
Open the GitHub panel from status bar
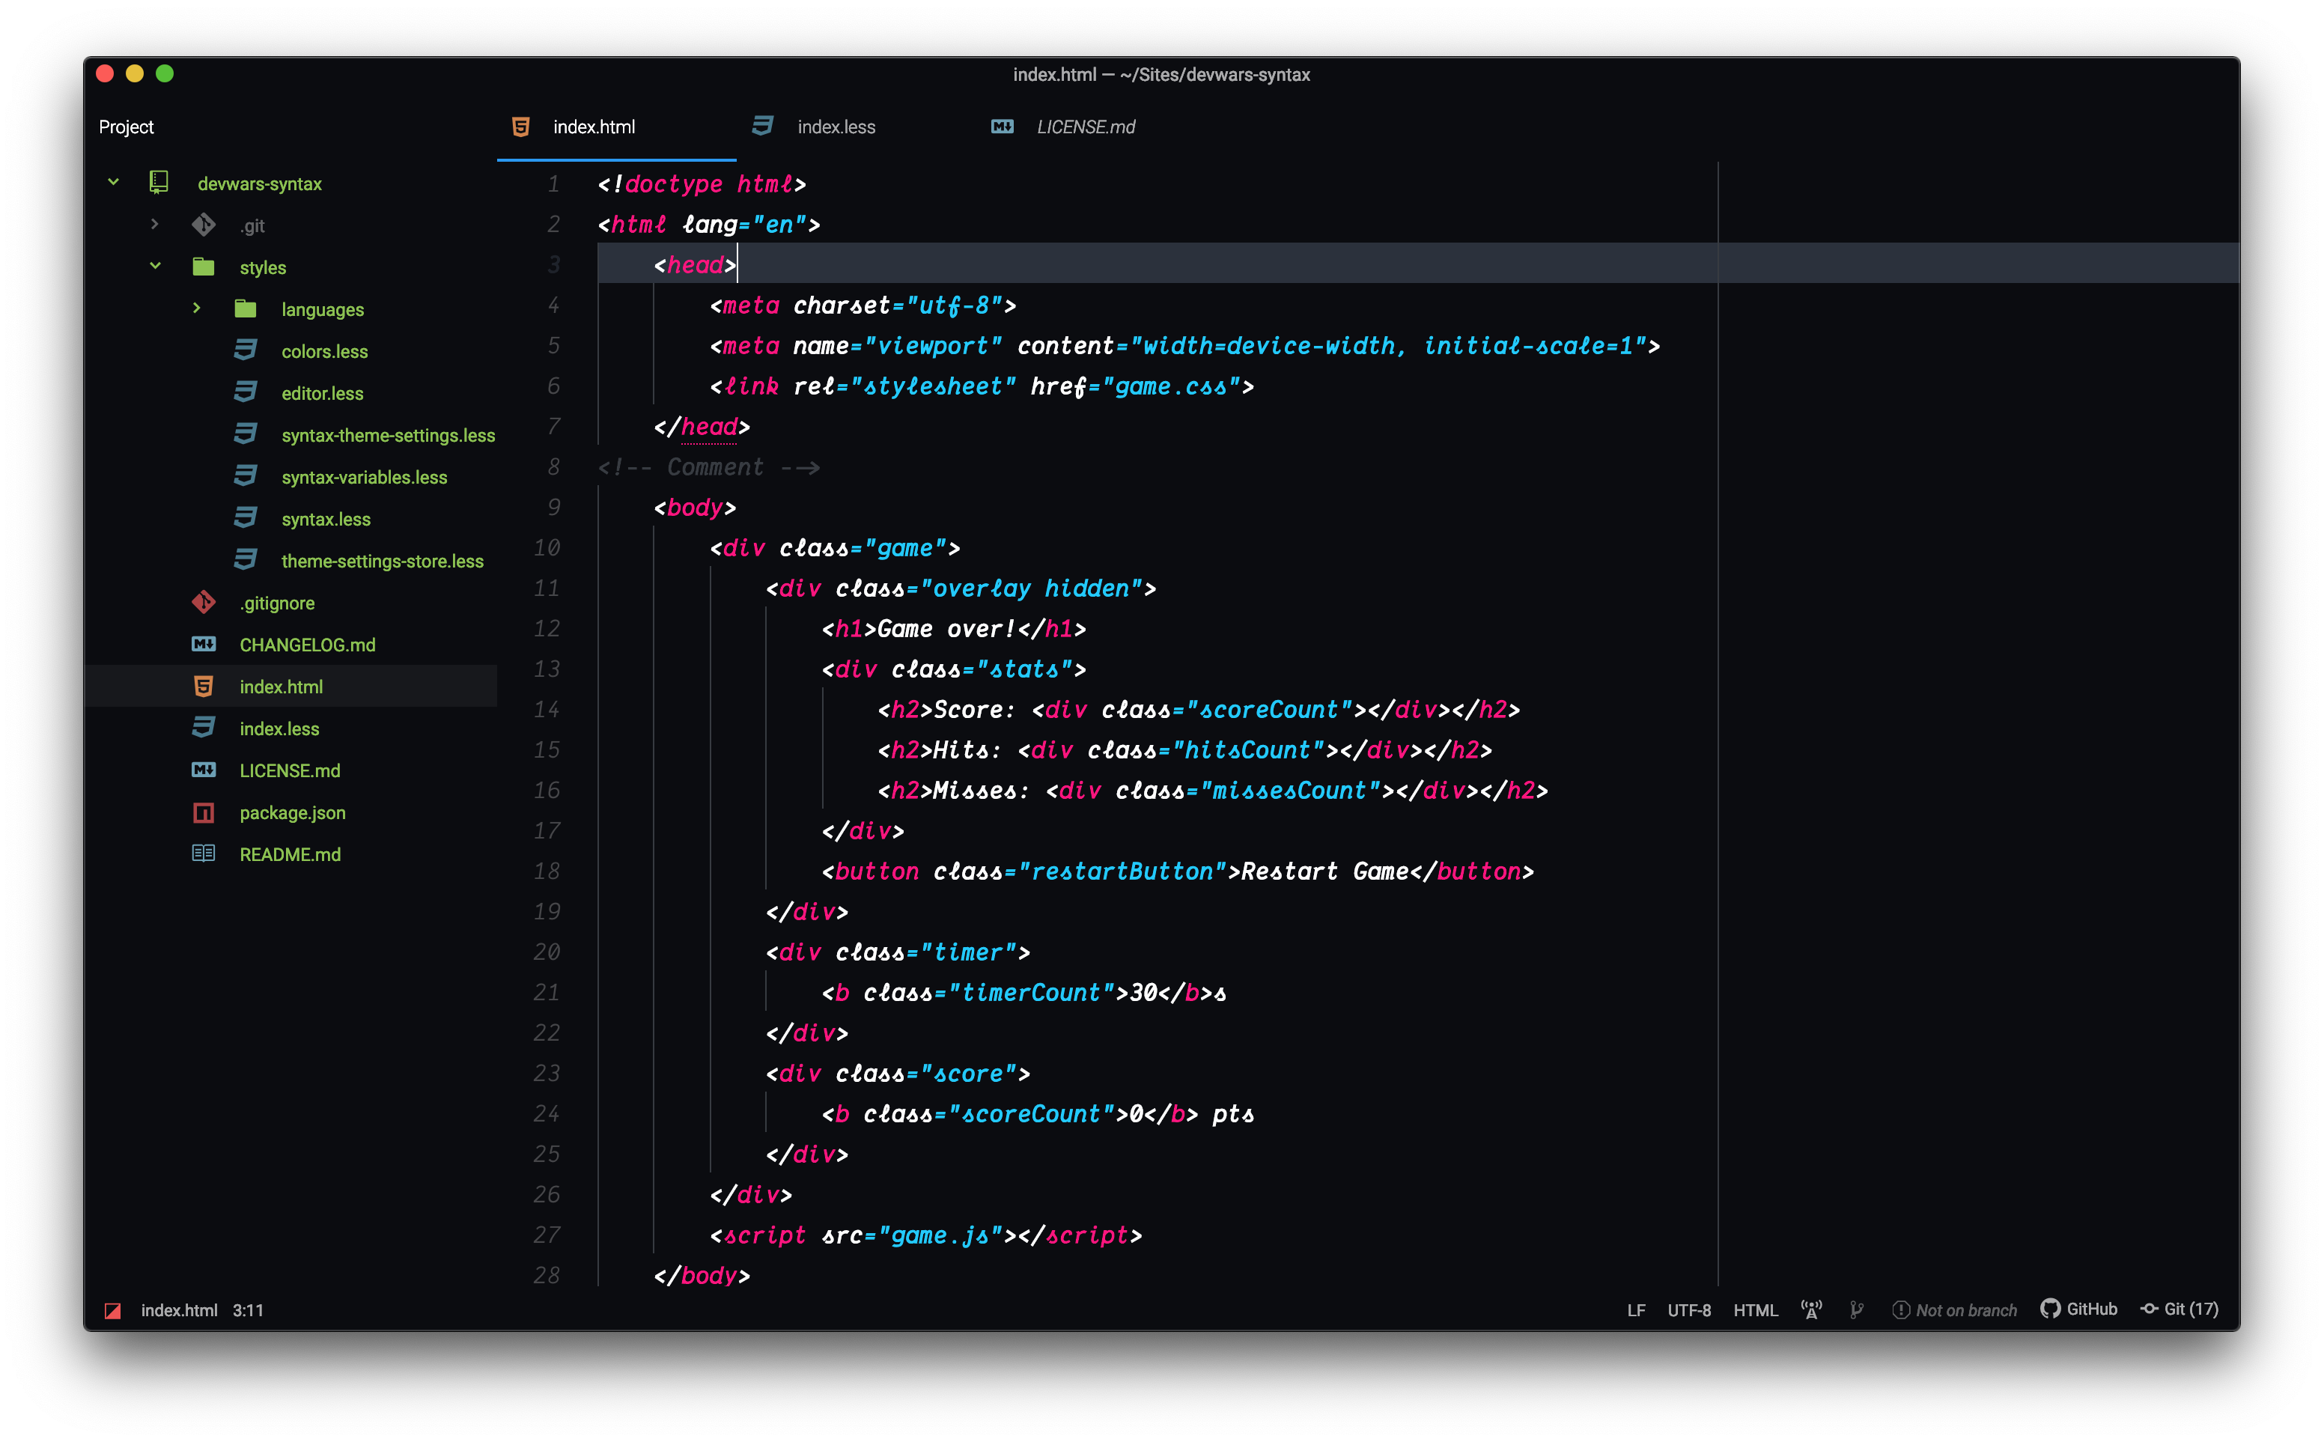(2079, 1309)
